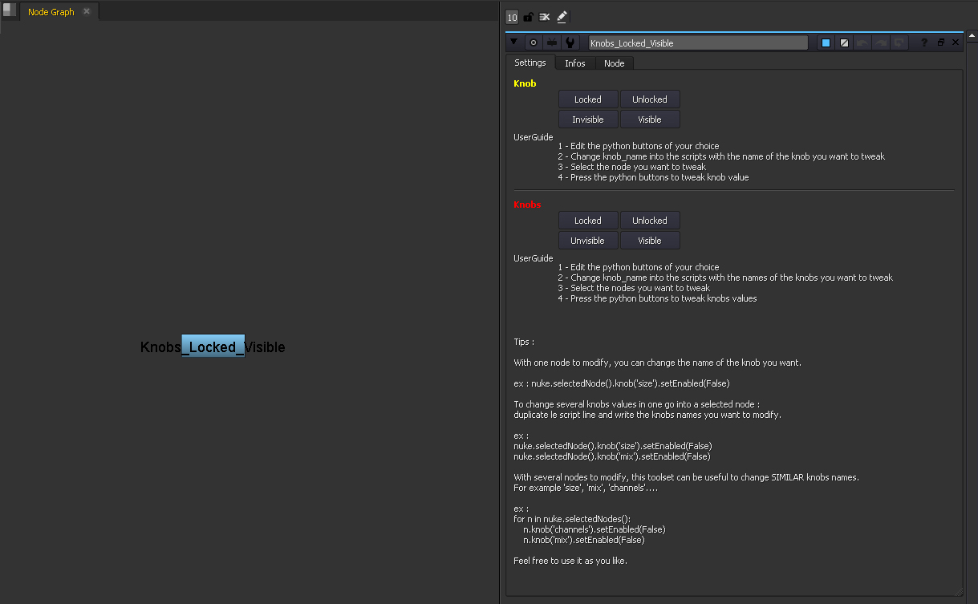The width and height of the screenshot is (978, 604).
Task: Open the node help question mark icon
Action: tap(924, 43)
